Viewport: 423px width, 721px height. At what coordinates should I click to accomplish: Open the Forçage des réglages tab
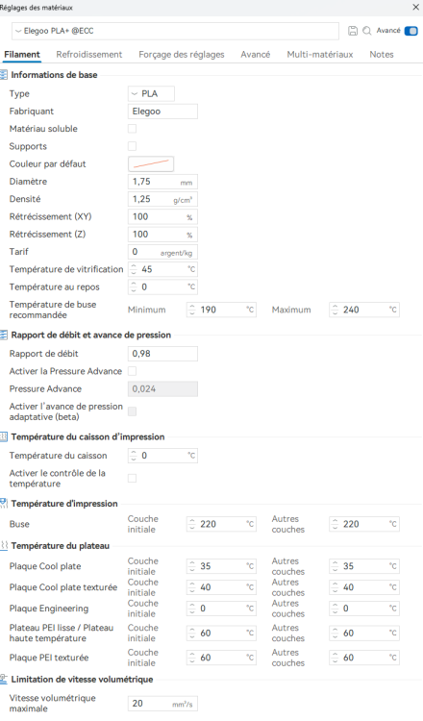click(182, 54)
